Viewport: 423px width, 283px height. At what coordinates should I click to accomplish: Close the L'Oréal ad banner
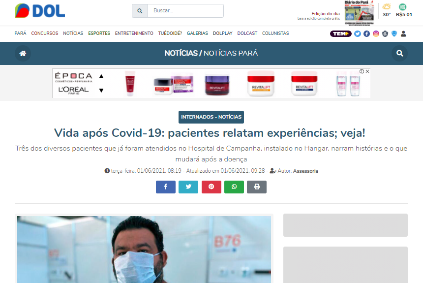coord(367,71)
